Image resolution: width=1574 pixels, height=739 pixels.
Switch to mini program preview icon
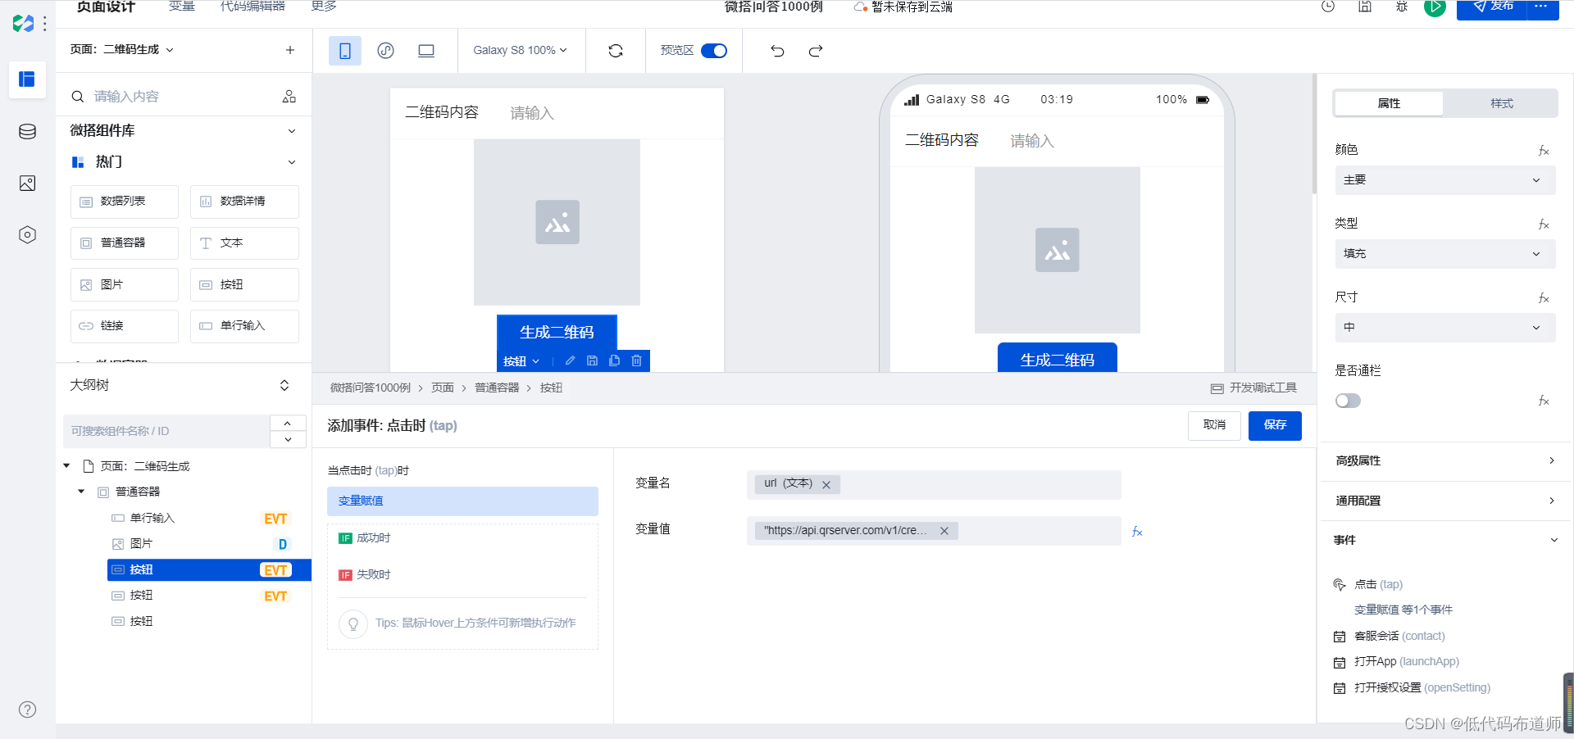(x=385, y=51)
